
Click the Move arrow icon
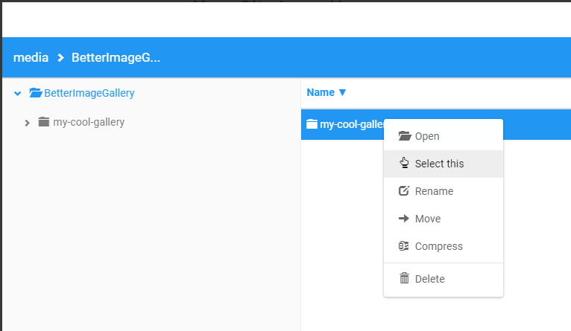click(405, 219)
